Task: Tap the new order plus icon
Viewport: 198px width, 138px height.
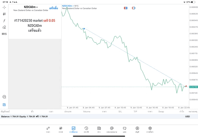Action: [4, 105]
